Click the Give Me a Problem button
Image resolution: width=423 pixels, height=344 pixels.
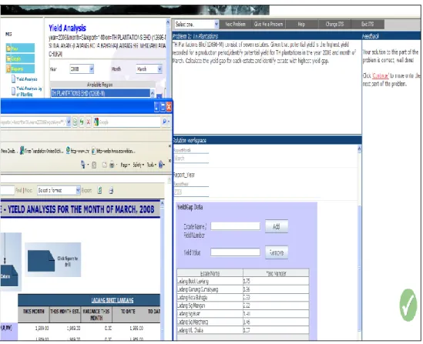pos(268,25)
